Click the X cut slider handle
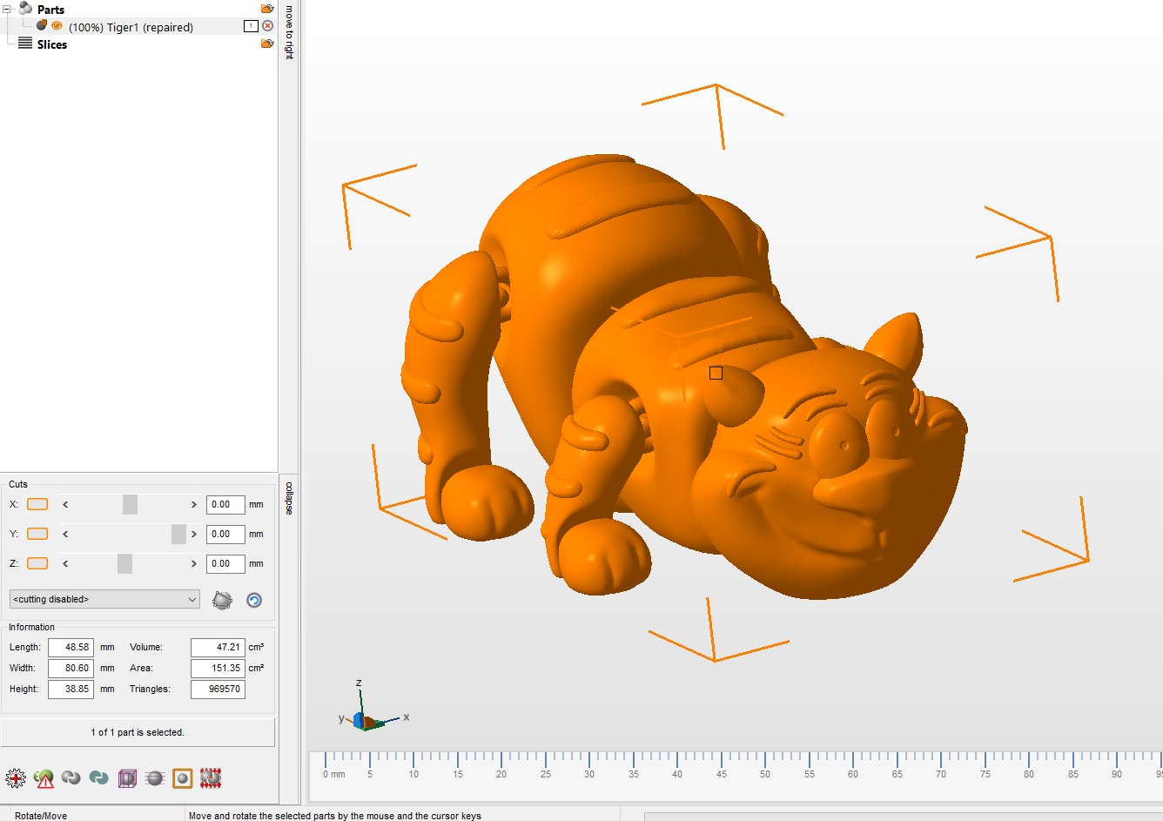The image size is (1163, 821). click(x=130, y=504)
